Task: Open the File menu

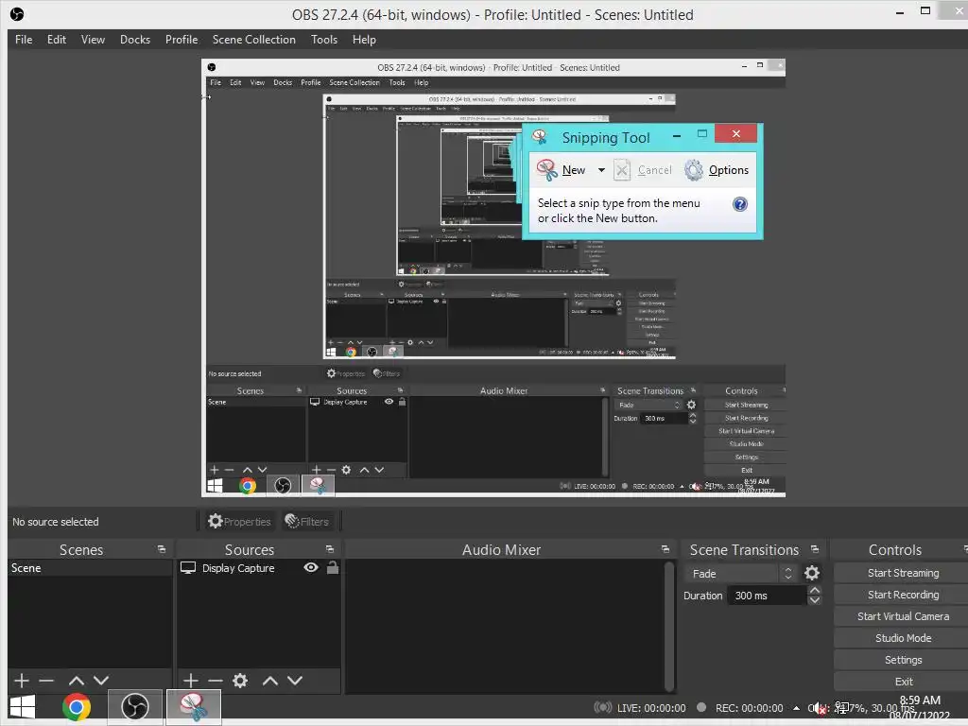Action: tap(24, 40)
